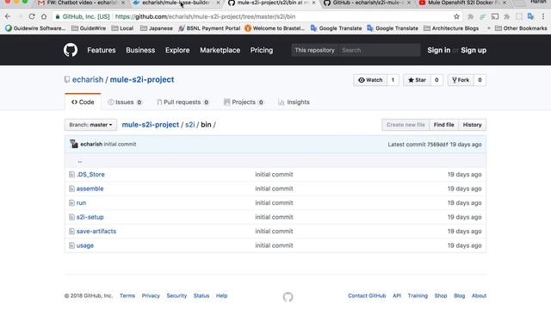Viewport: 551px width, 310px height.
Task: Open the assemble file
Action: click(90, 189)
